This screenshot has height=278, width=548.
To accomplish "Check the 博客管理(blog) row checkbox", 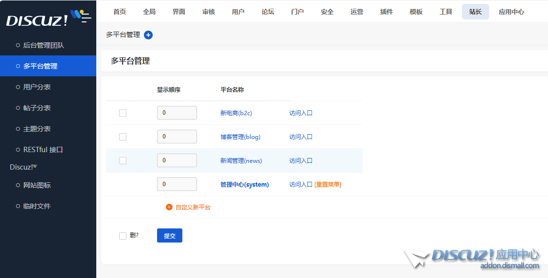I will point(123,137).
